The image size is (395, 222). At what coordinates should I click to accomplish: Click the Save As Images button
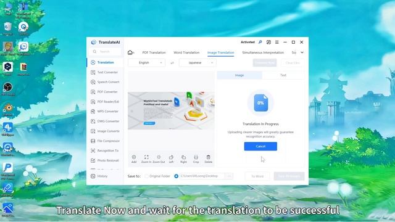pos(289,176)
